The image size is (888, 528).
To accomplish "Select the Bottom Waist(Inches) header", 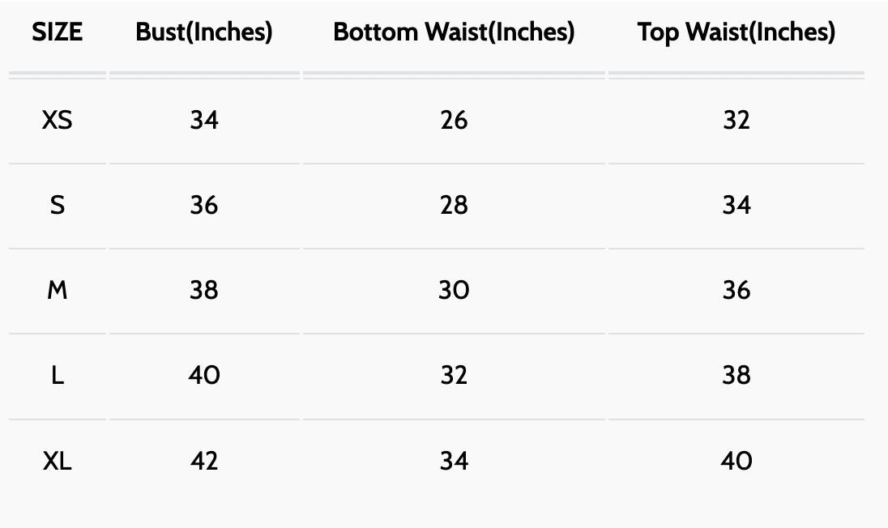I will click(x=454, y=32).
